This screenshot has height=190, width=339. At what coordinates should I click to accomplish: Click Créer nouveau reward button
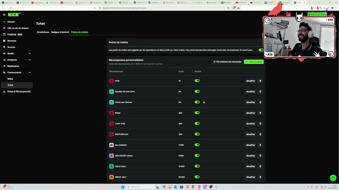[x=254, y=62]
